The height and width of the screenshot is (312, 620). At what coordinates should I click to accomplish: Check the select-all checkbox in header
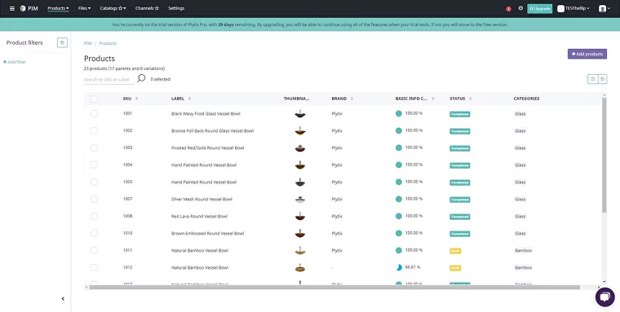click(x=94, y=99)
